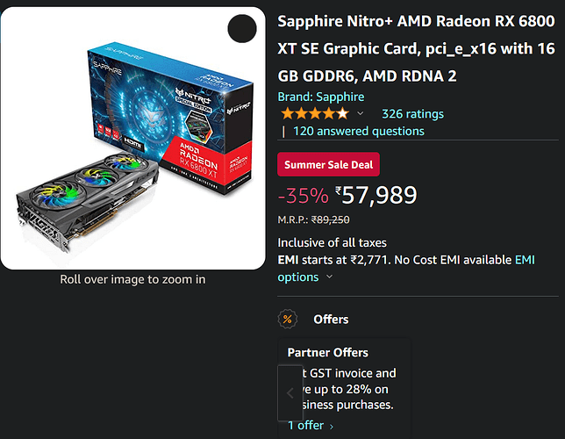Click the -35% discount label
The height and width of the screenshot is (439, 565).
(x=304, y=196)
